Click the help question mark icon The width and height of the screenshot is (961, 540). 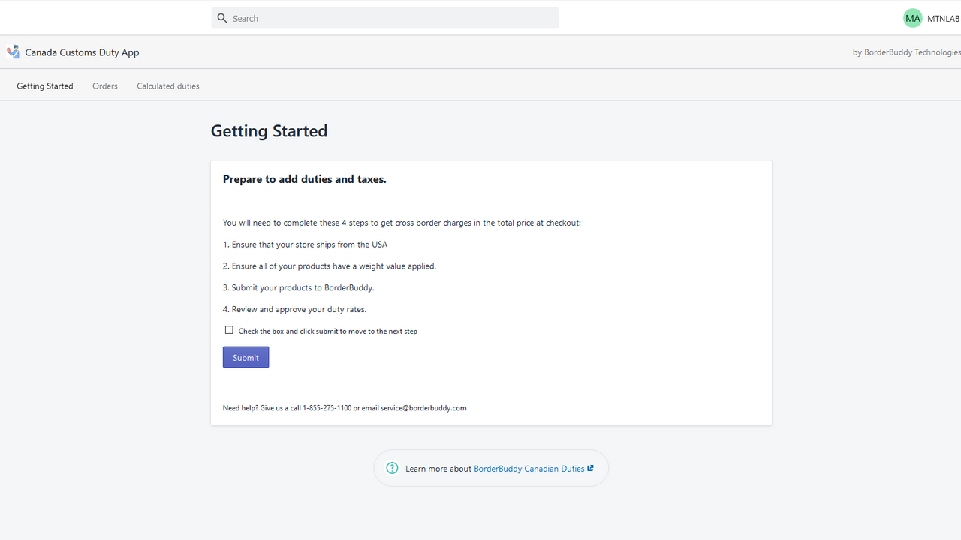[392, 468]
